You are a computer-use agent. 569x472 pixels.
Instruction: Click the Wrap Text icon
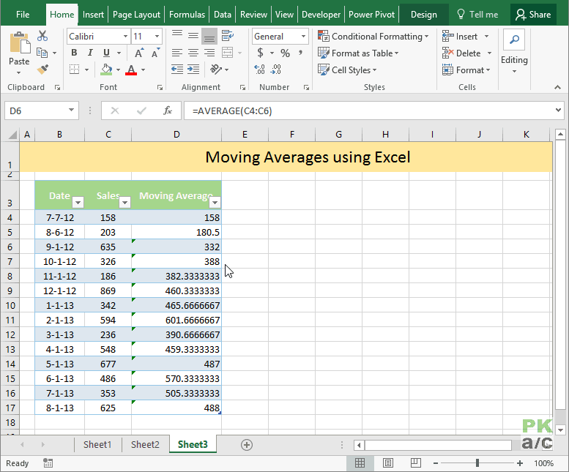point(228,36)
